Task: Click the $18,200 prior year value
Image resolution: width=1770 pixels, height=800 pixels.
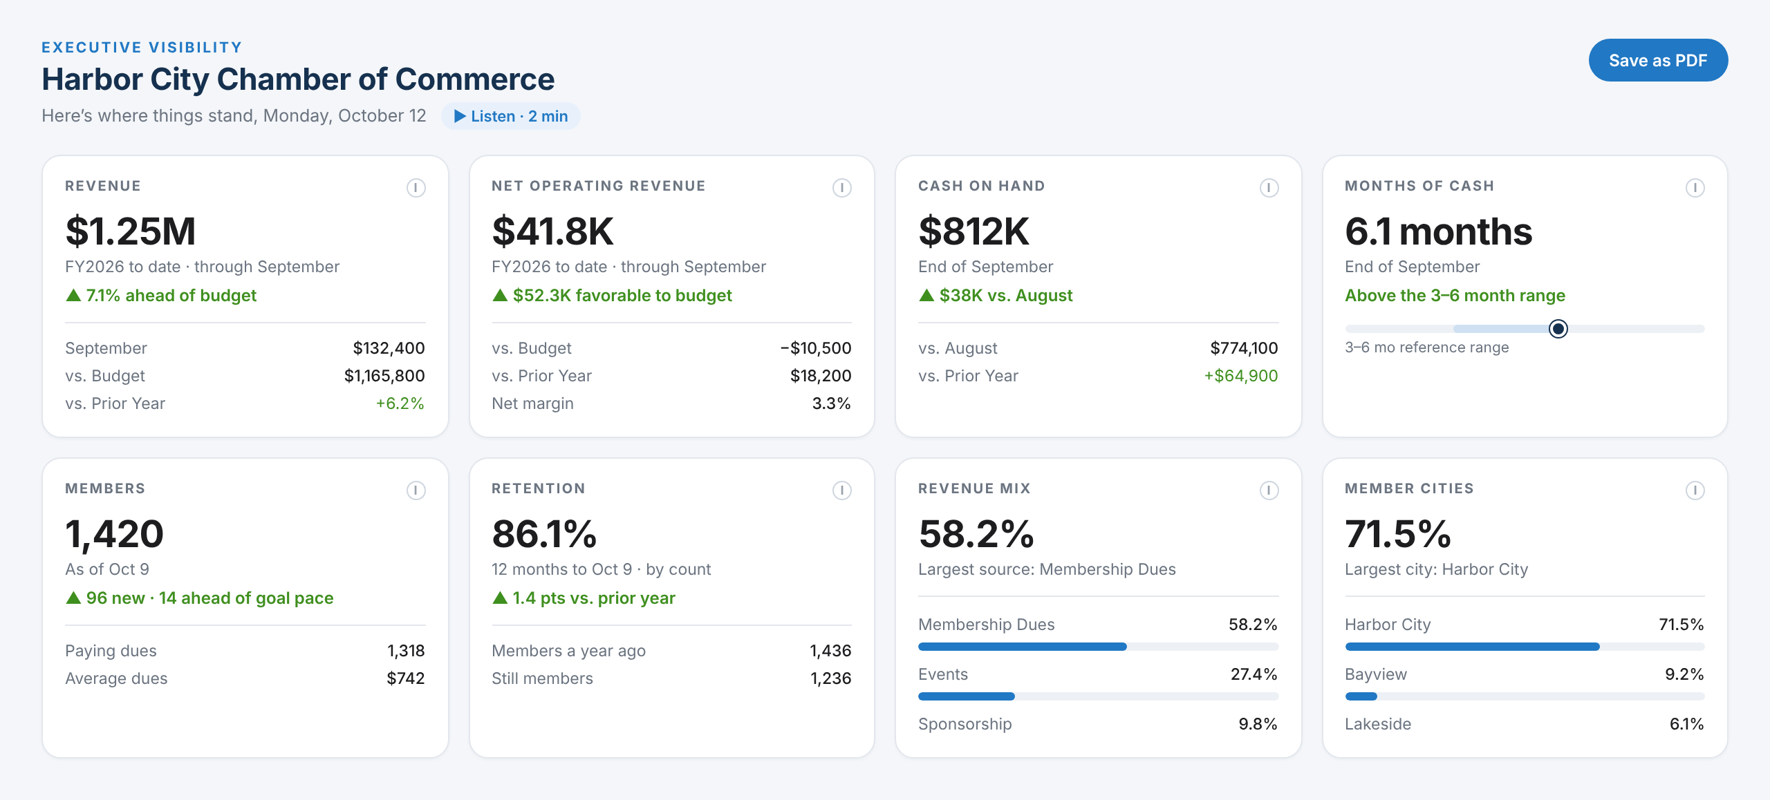Action: click(821, 376)
